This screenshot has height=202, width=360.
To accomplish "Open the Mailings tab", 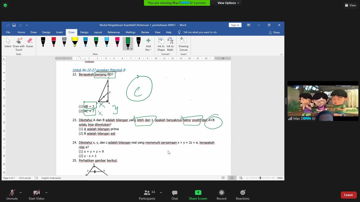I will coord(130,32).
